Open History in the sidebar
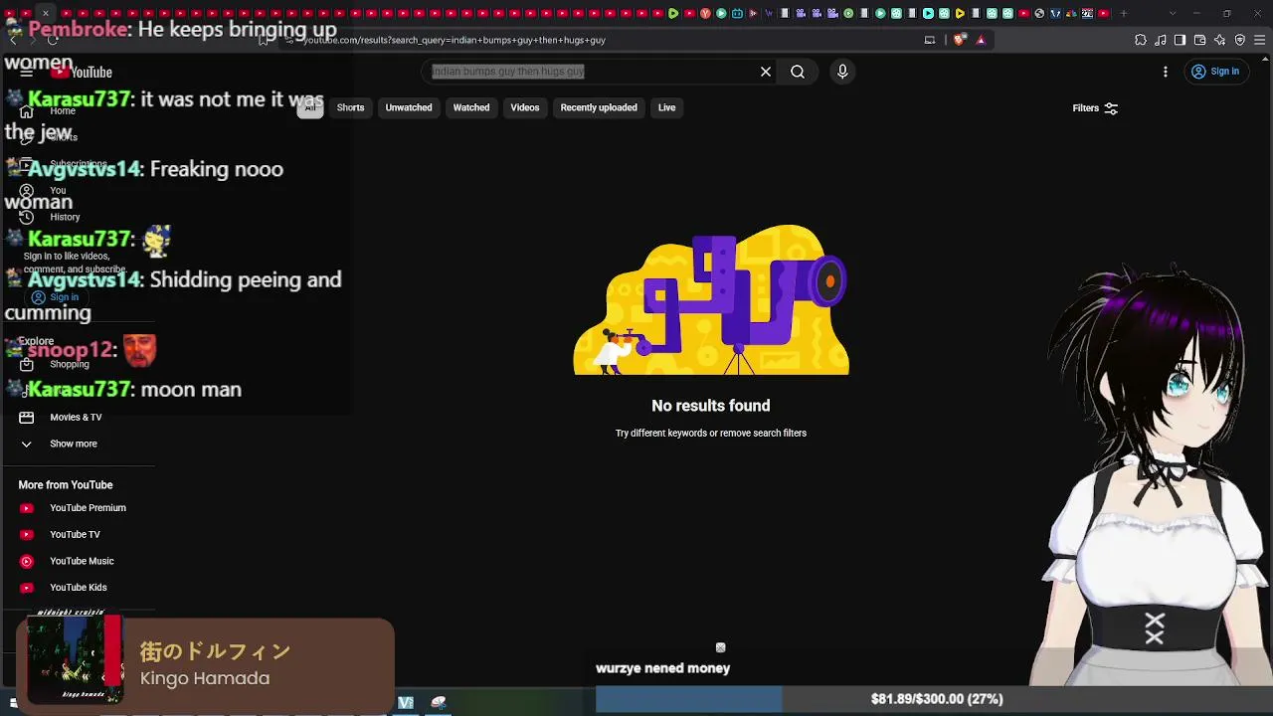This screenshot has height=716, width=1273. coord(65,217)
